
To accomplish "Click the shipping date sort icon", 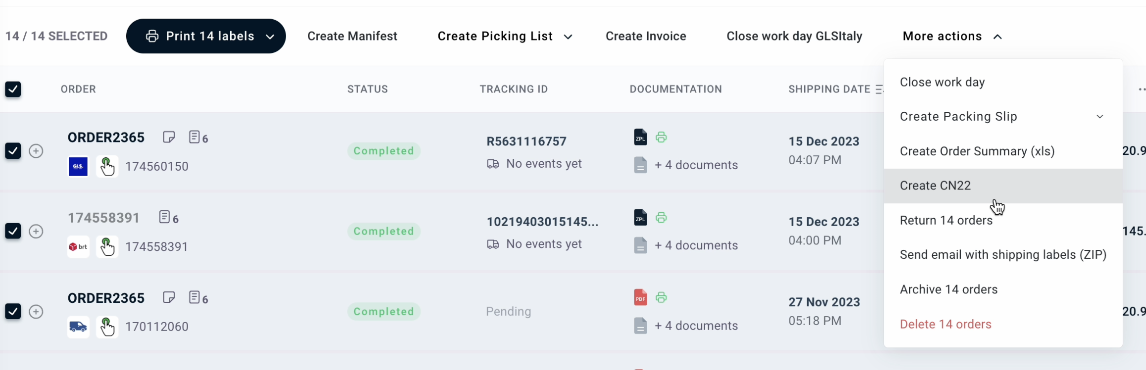I will [x=879, y=89].
